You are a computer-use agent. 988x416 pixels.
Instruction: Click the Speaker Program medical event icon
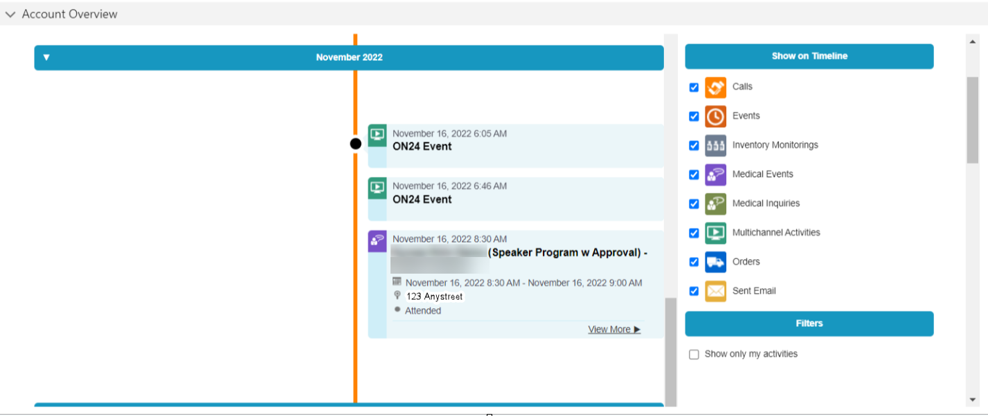[x=377, y=241]
